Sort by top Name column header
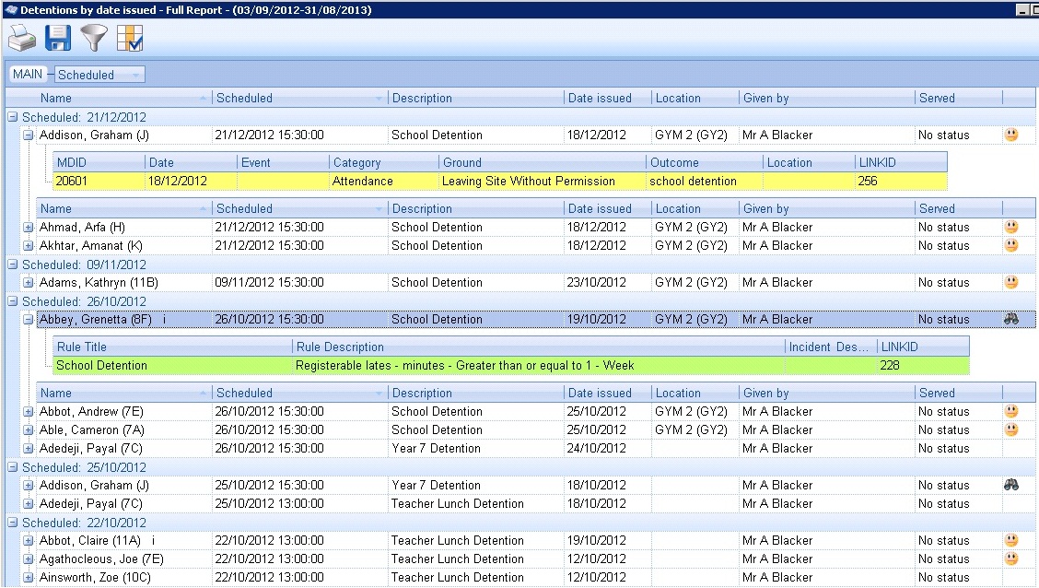Viewport: 1039px width, 588px height. [x=124, y=98]
